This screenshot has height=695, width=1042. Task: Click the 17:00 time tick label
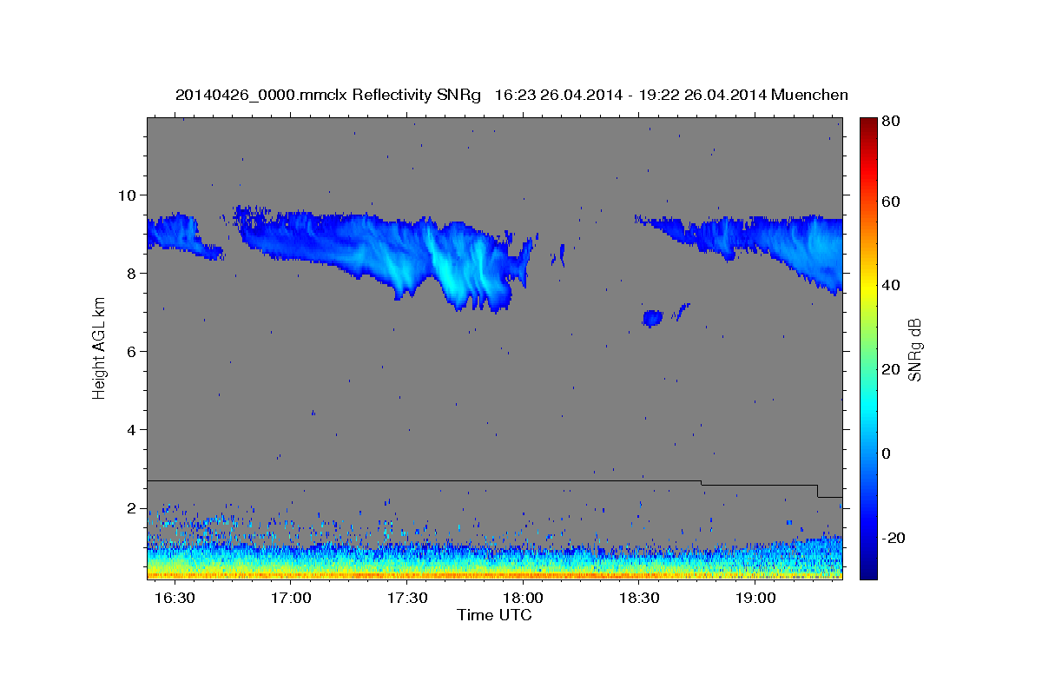coord(292,599)
